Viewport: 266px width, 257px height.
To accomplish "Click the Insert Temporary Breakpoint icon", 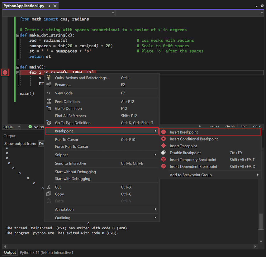I will tap(164, 159).
